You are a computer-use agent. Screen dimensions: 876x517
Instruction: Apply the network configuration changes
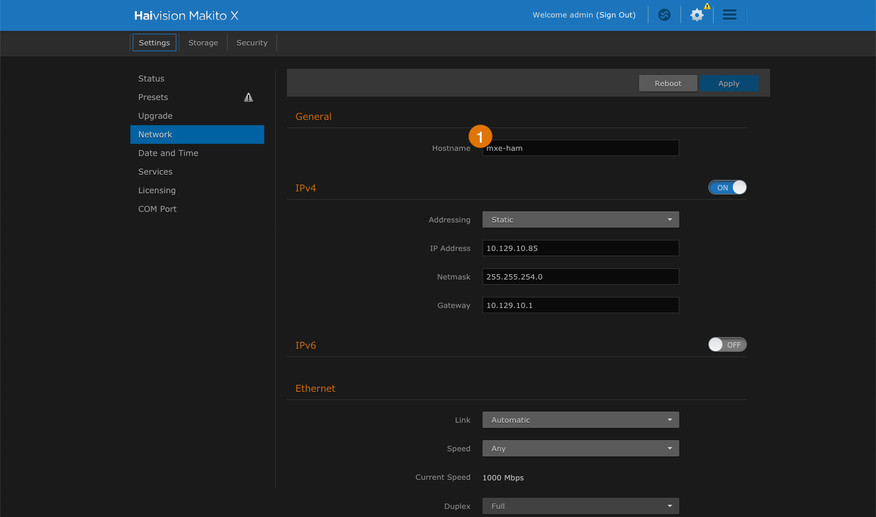tap(729, 83)
